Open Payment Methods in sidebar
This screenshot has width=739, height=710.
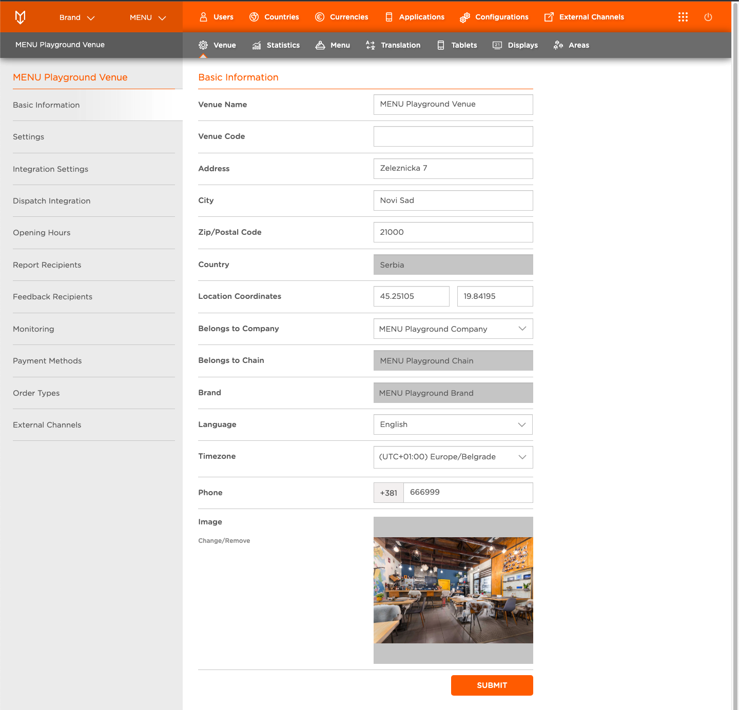click(94, 361)
